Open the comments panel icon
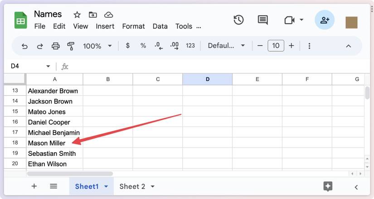The height and width of the screenshot is (199, 374). tap(262, 20)
